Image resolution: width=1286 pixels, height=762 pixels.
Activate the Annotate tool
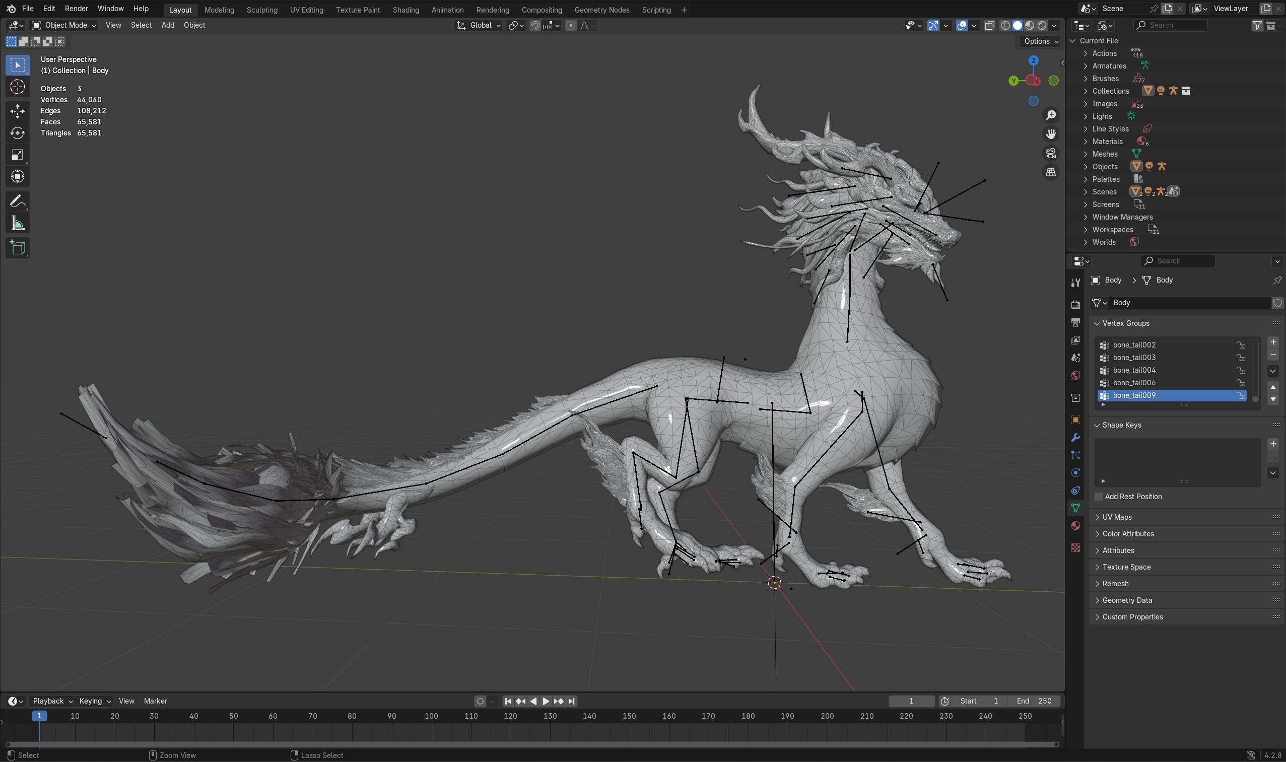pos(18,201)
